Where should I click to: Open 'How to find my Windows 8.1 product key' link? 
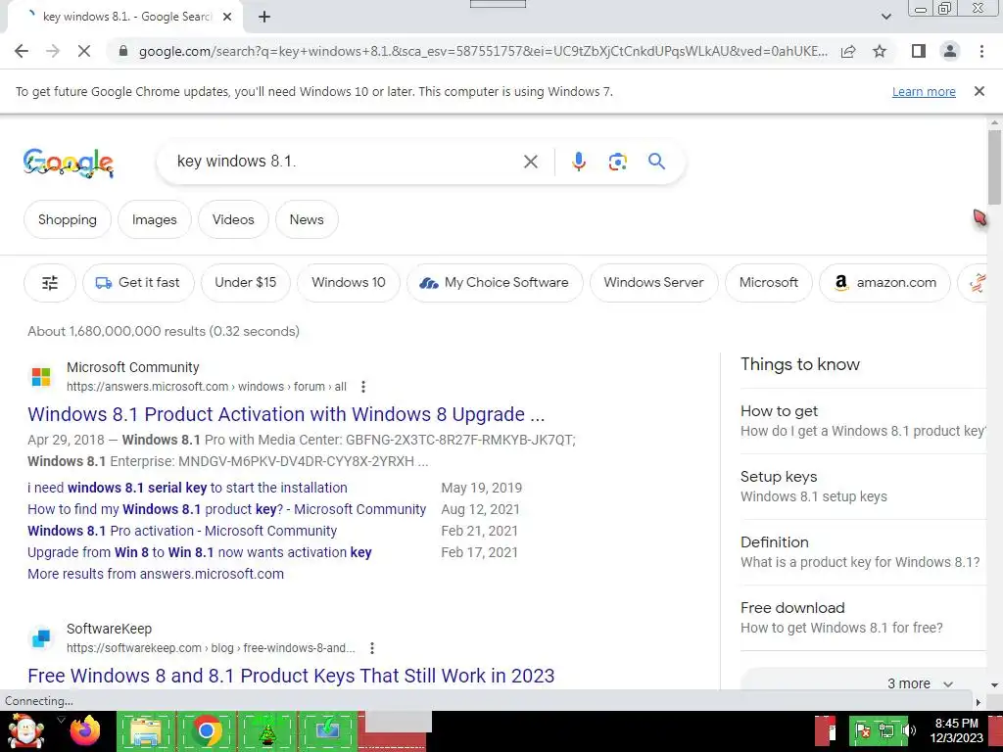[226, 509]
